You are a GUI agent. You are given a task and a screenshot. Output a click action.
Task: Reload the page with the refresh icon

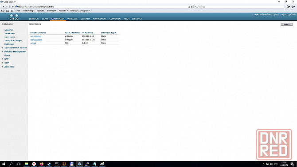click(191, 7)
